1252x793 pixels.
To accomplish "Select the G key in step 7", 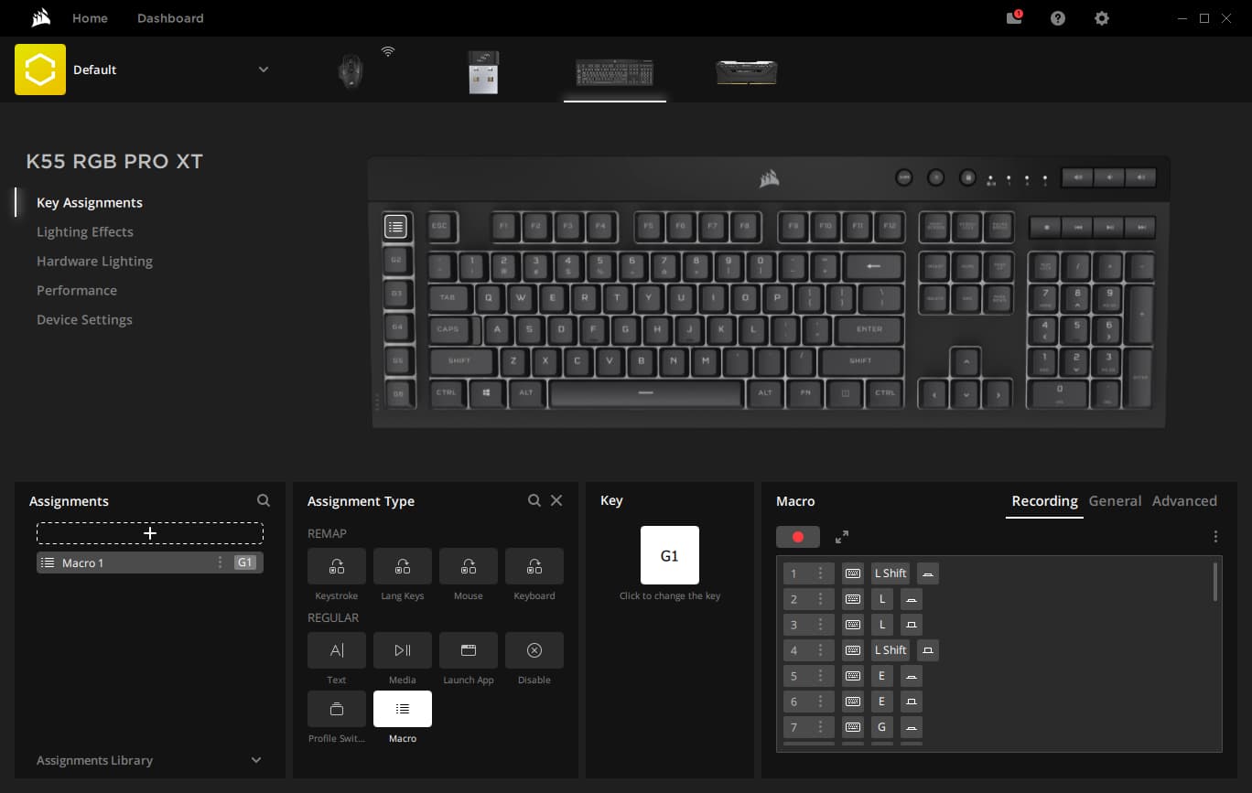I will pos(882,727).
